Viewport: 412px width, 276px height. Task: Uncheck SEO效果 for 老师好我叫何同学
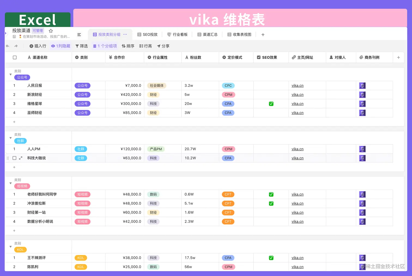coord(271,195)
